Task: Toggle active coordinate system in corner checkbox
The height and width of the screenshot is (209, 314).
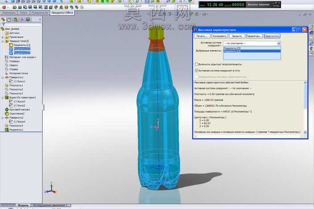Action: [x=196, y=70]
